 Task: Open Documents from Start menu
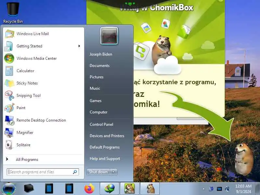point(99,66)
